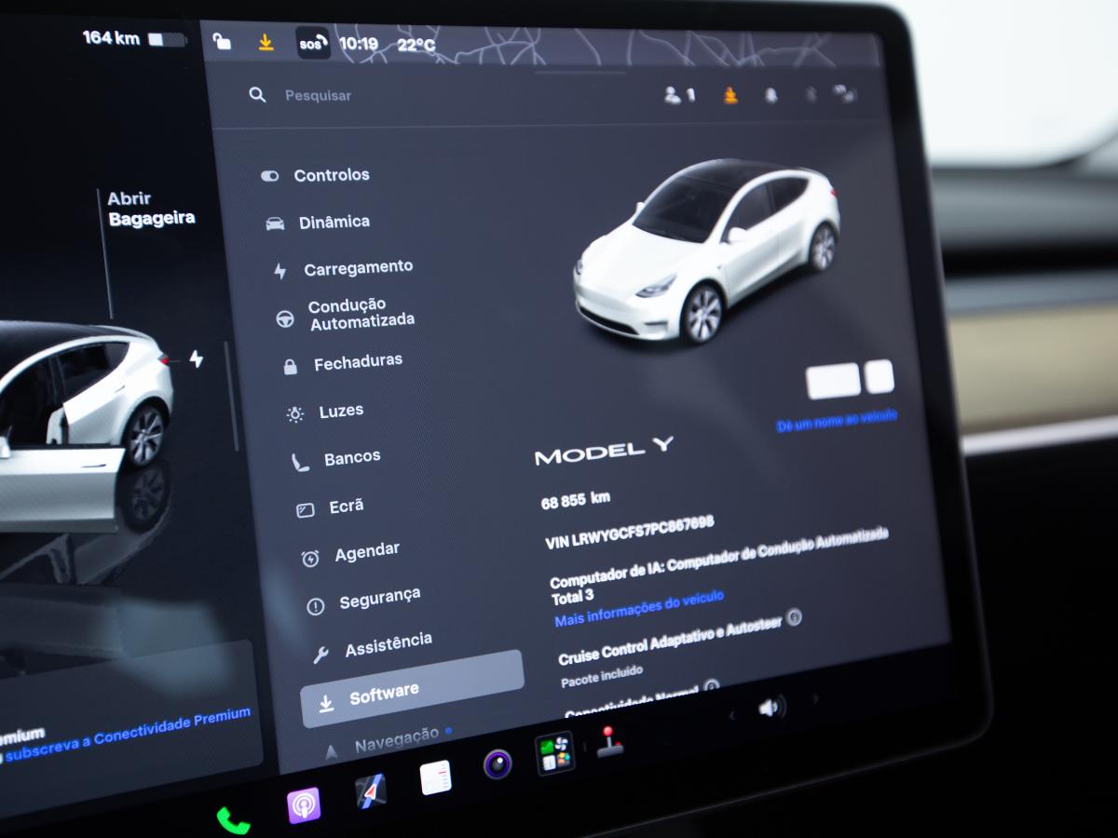Tap the SOS emergency call icon
Screen dimensions: 1118x838
[313, 43]
